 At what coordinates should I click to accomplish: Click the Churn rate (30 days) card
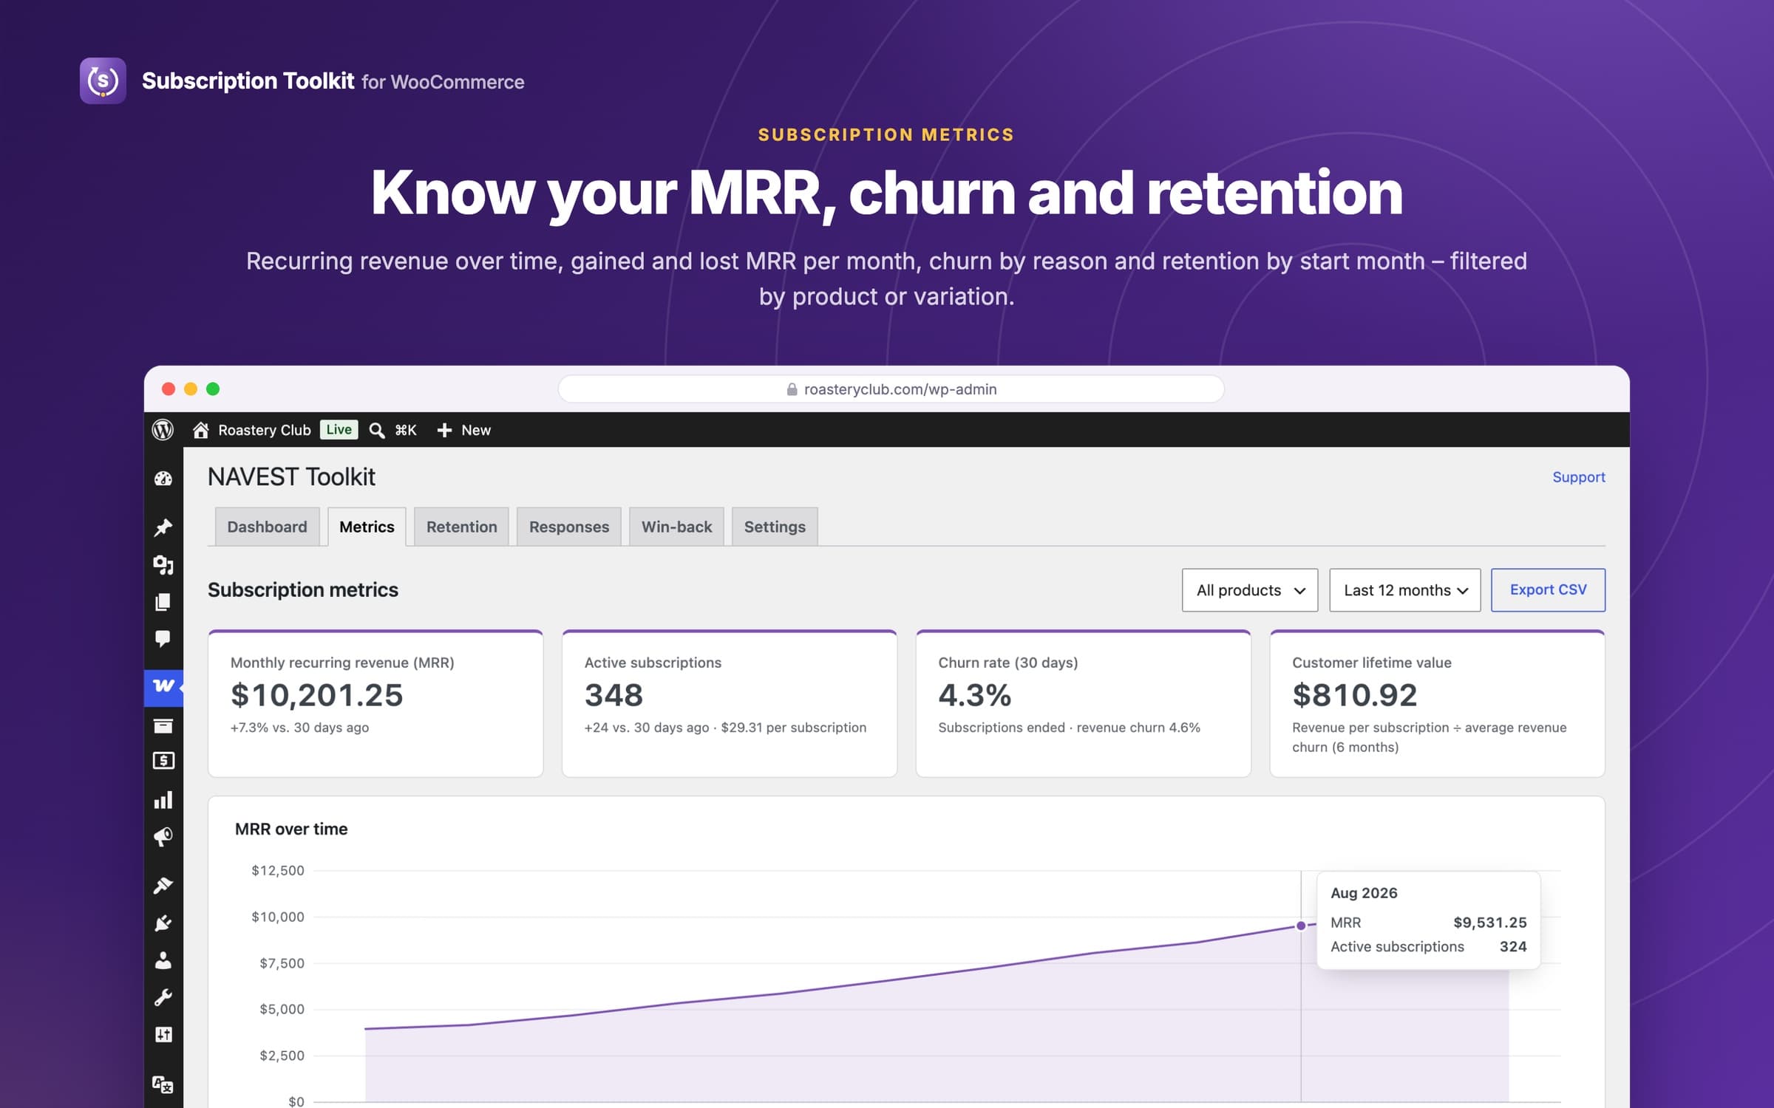click(1084, 703)
